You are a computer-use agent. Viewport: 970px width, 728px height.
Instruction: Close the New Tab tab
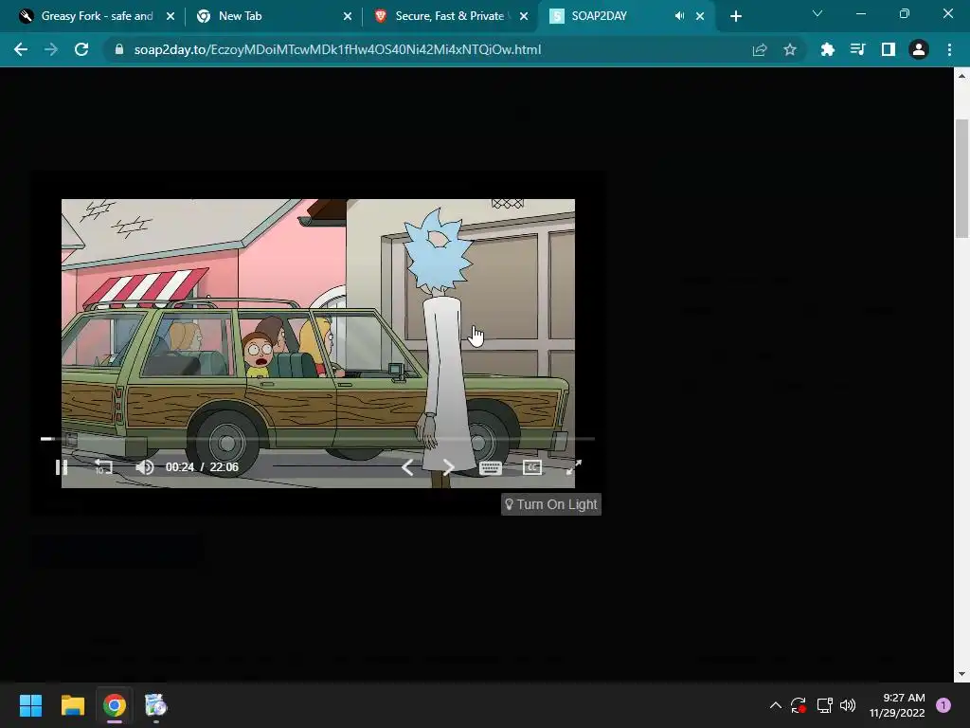coord(347,16)
